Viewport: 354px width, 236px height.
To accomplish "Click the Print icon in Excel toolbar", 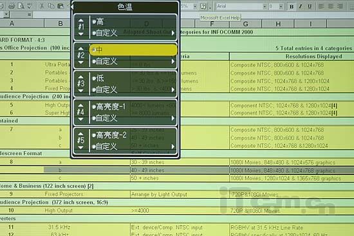I will click(x=12, y=6).
